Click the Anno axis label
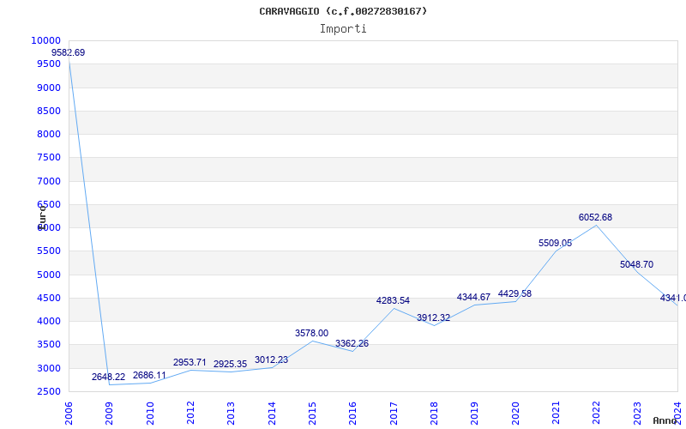 [665, 420]
